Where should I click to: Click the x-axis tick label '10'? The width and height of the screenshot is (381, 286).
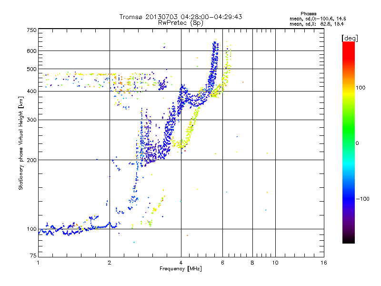coord(275,263)
